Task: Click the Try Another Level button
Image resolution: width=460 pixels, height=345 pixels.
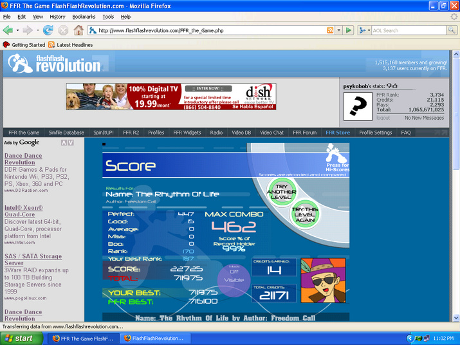Action: coord(281,192)
